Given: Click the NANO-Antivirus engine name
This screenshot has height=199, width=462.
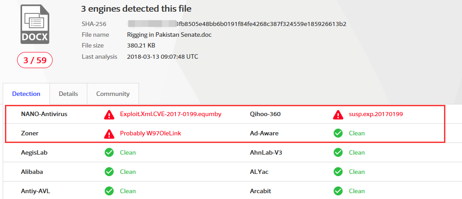Looking at the screenshot, I should tap(44, 114).
